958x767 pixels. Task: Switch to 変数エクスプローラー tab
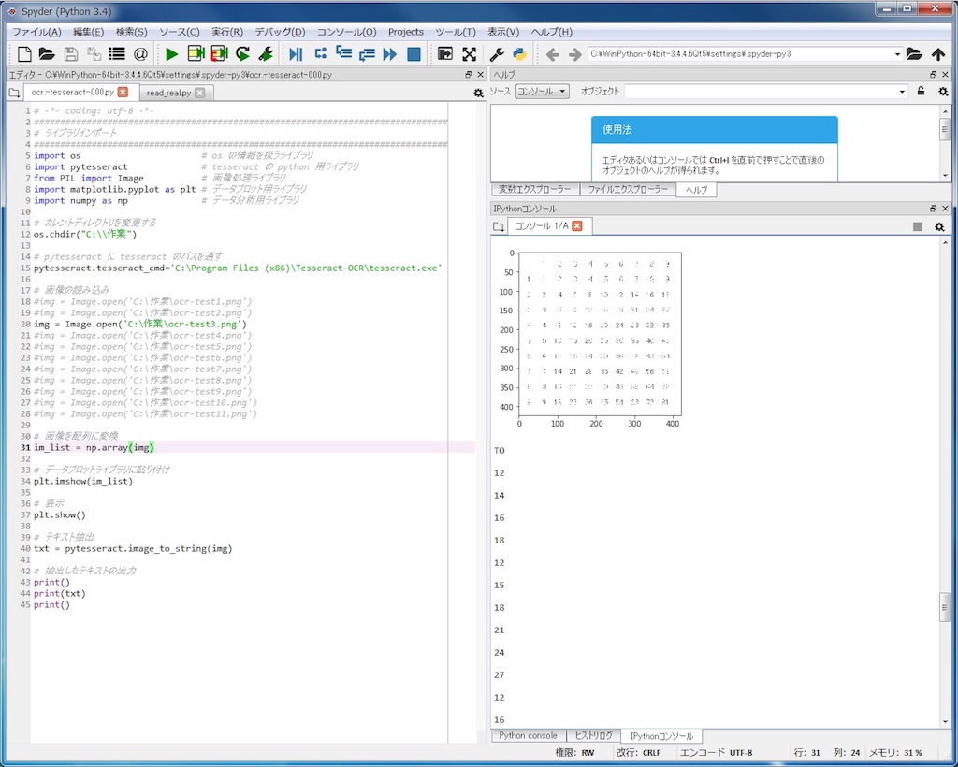click(x=534, y=190)
